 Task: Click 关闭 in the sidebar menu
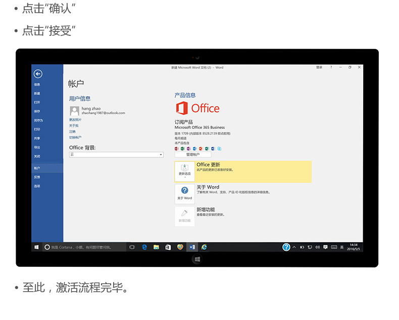37,156
